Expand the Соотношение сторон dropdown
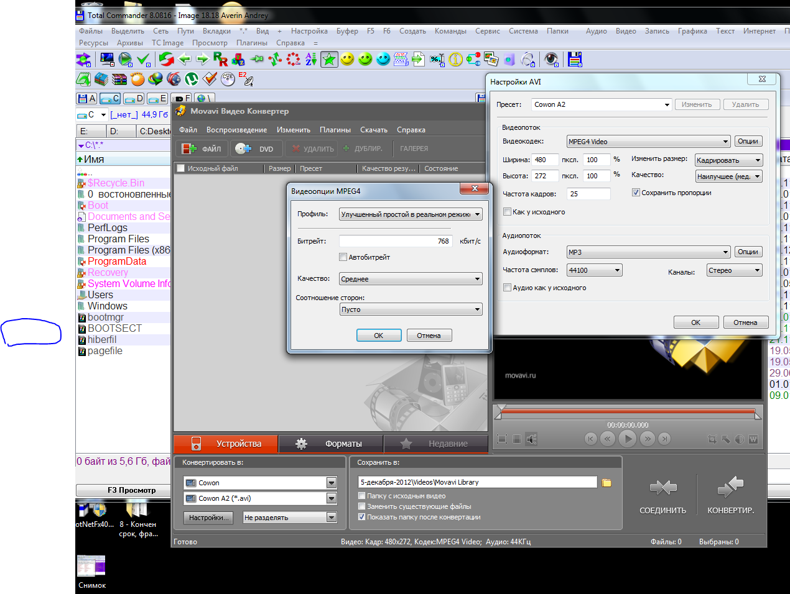Screen dimensions: 790x594 pyautogui.click(x=411, y=309)
